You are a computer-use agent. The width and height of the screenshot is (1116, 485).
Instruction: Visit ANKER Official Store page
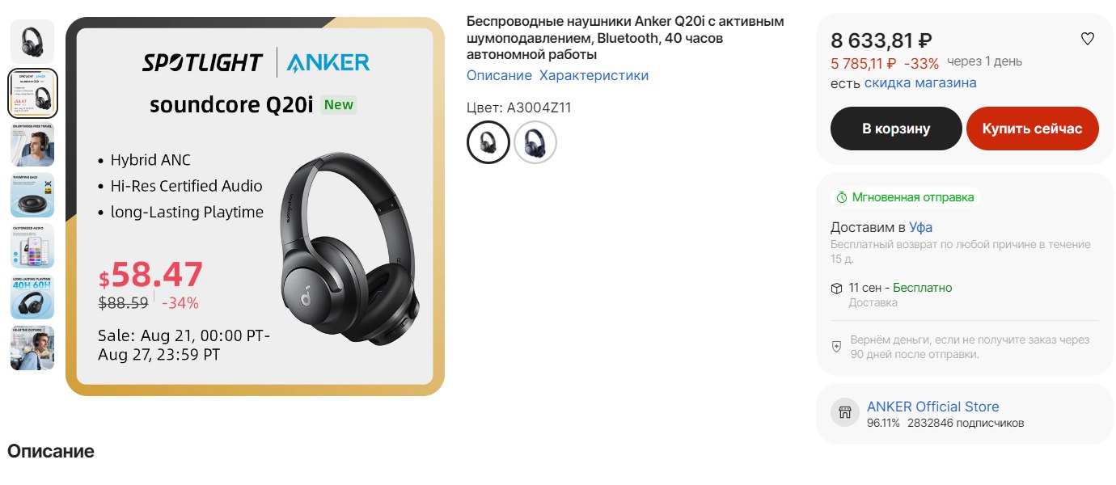click(x=932, y=407)
